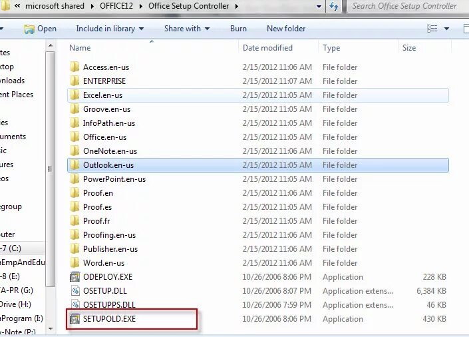This screenshot has height=337, width=469.
Task: Click 2/15/2012 11:07 AM date cell
Action: click(277, 81)
